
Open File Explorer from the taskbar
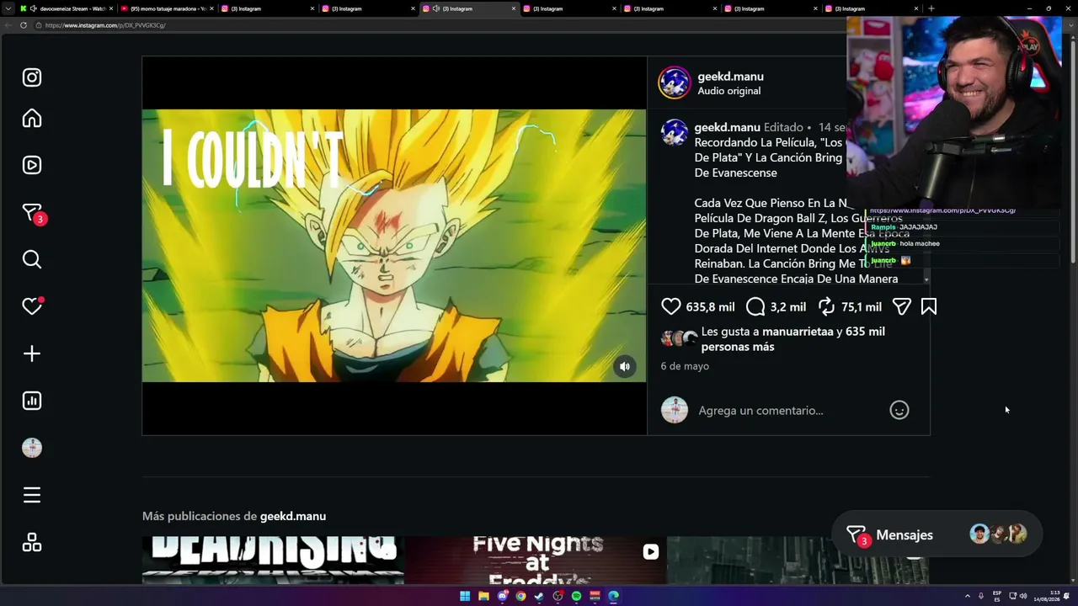(483, 596)
